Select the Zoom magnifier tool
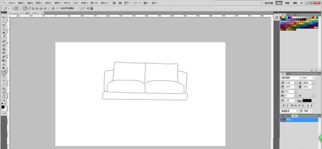This screenshot has width=322, height=149. (x=4, y=100)
